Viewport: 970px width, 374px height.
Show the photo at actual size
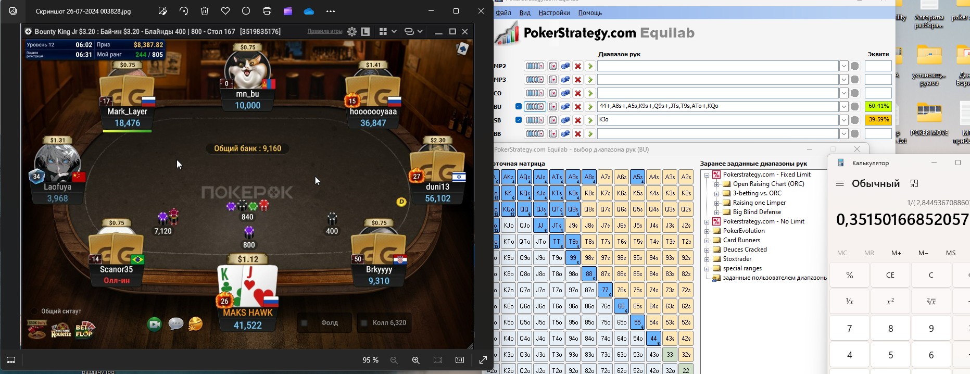point(460,360)
